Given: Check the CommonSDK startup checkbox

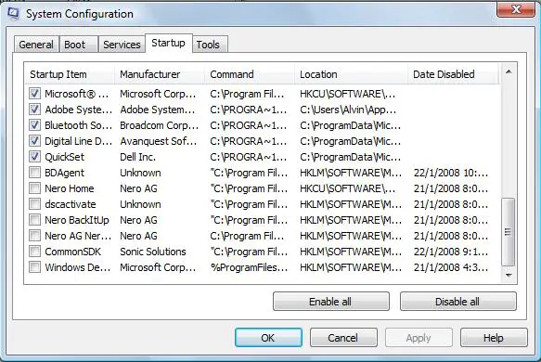Looking at the screenshot, I should 34,252.
